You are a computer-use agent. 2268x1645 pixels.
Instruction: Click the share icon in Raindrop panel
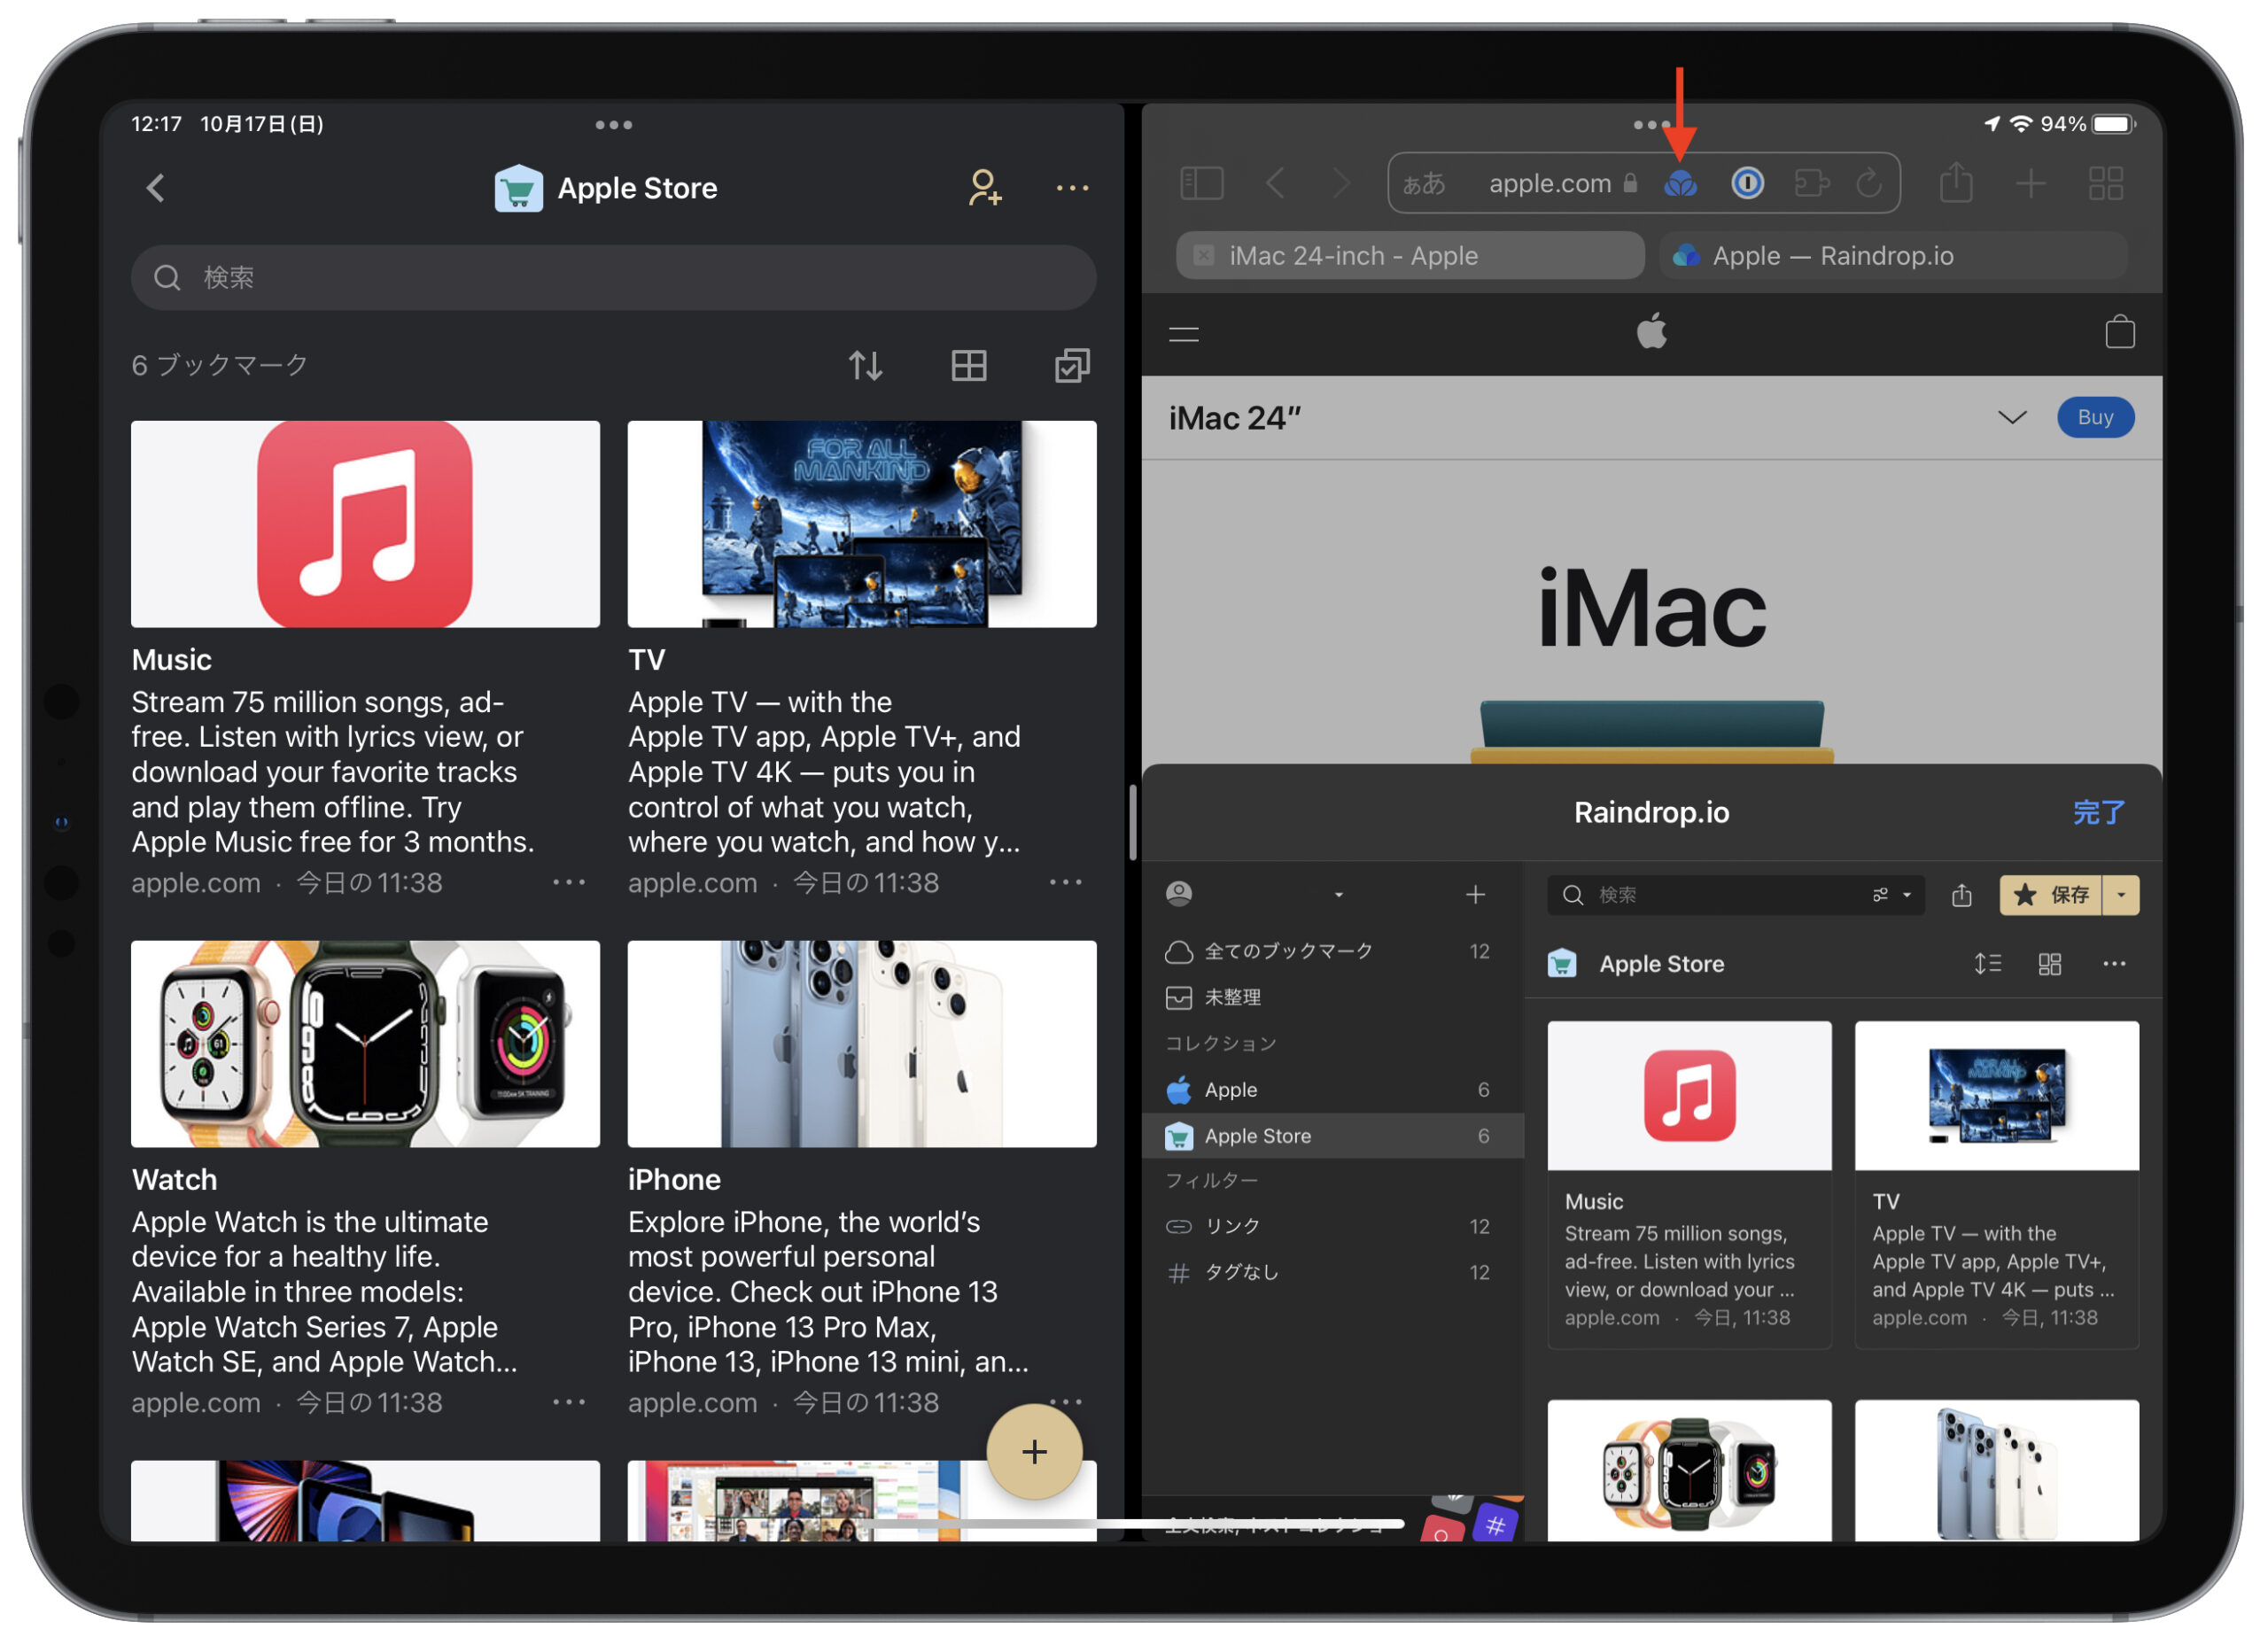pos(1960,898)
